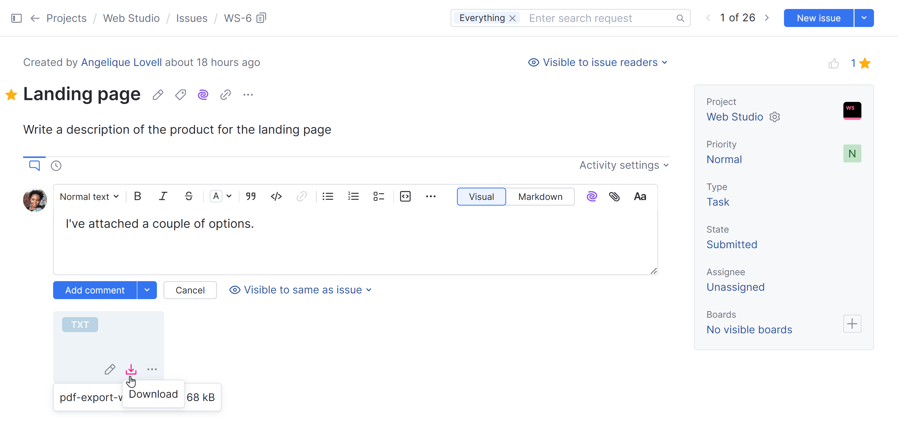The height and width of the screenshot is (422, 904).
Task: Edit the Landing page title with pencil icon
Action: pyautogui.click(x=158, y=95)
